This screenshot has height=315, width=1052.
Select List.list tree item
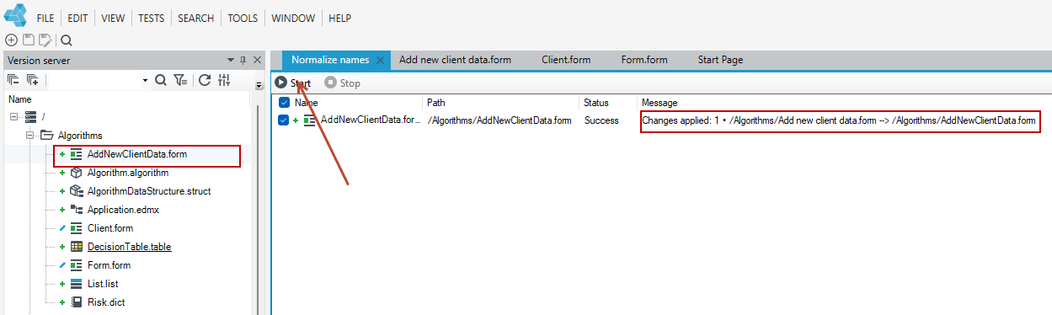click(103, 284)
